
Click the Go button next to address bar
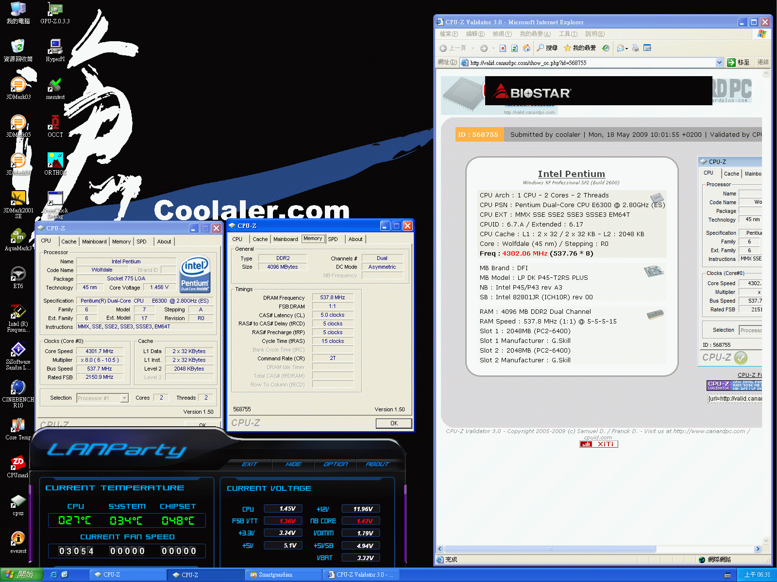(x=738, y=63)
